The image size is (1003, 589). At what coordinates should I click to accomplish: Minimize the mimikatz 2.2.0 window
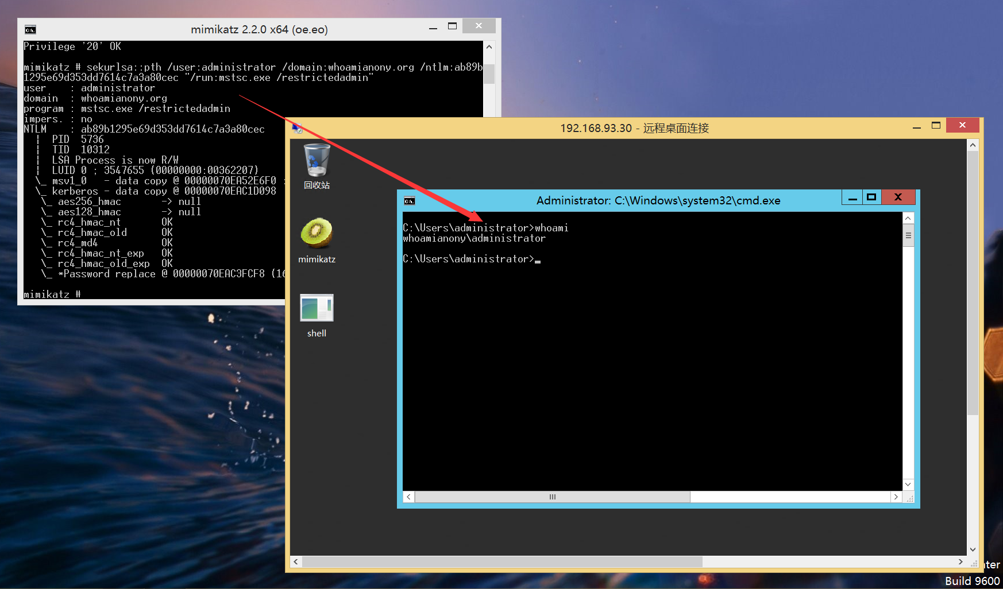[x=433, y=27]
